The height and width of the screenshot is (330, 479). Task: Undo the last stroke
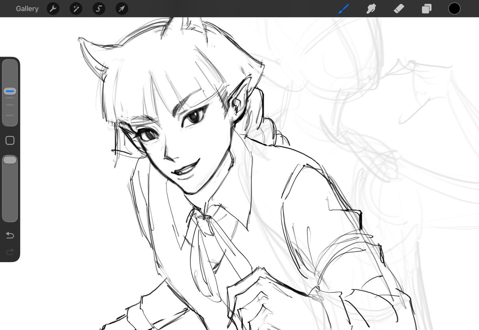click(10, 235)
